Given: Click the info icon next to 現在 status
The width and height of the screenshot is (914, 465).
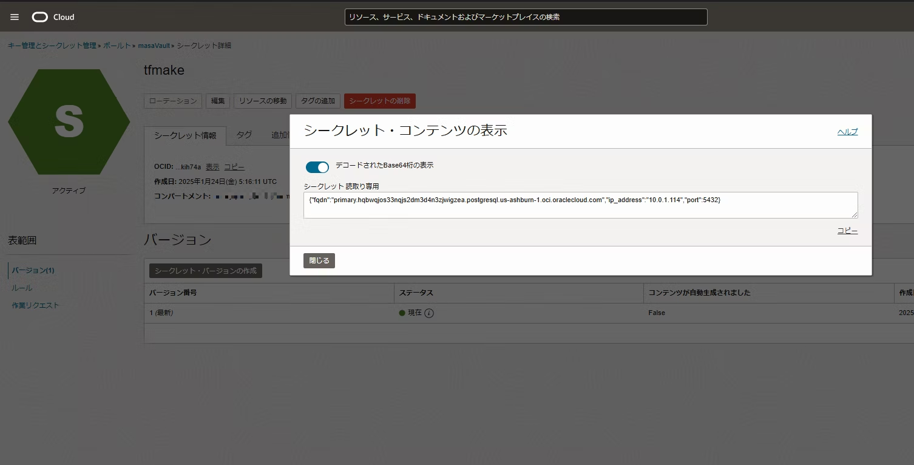Looking at the screenshot, I should pyautogui.click(x=429, y=313).
